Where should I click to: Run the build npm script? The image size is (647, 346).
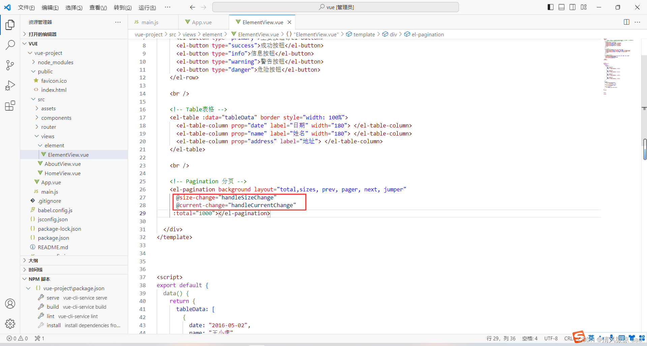(x=53, y=307)
